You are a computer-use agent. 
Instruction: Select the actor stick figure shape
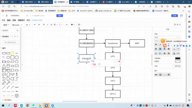[17, 74]
